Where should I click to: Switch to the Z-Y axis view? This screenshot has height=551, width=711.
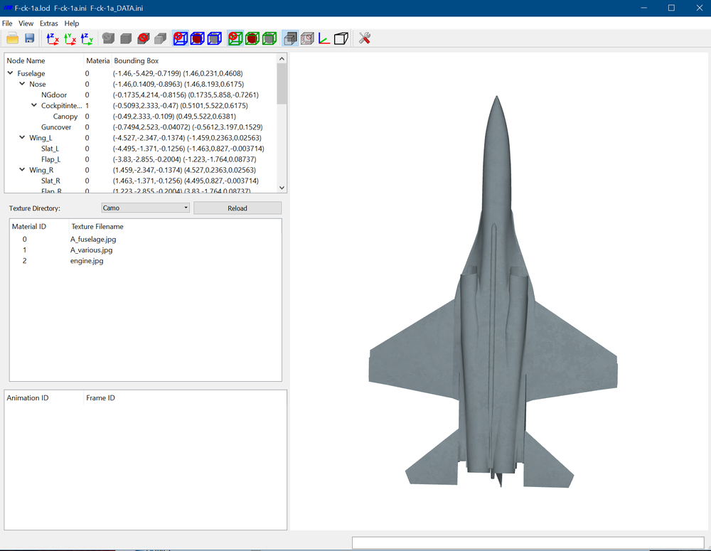point(87,38)
